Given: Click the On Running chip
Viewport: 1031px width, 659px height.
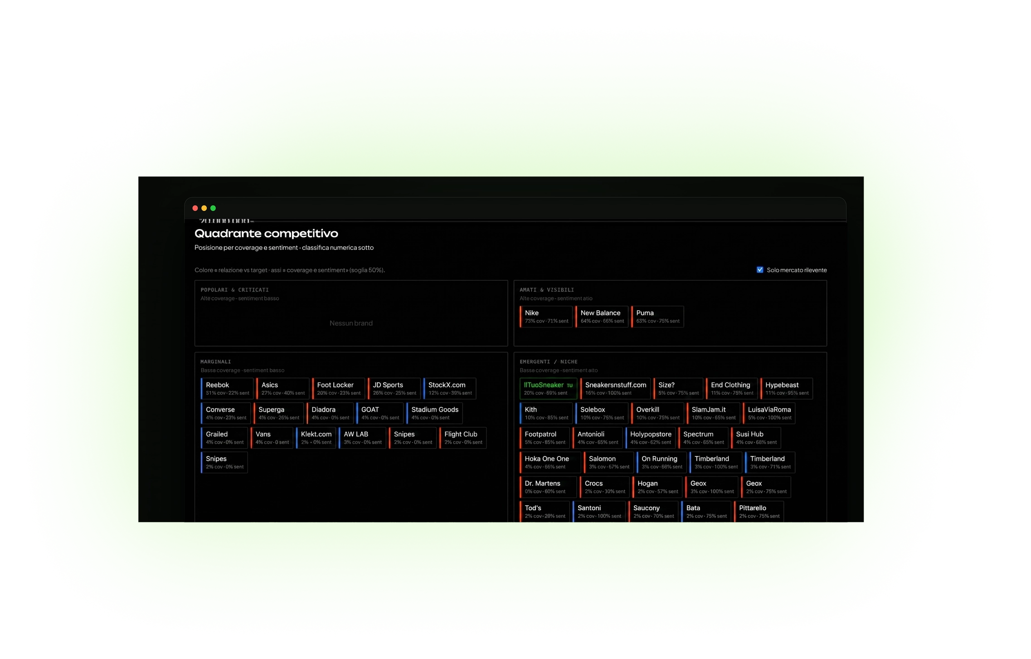Looking at the screenshot, I should pyautogui.click(x=661, y=462).
